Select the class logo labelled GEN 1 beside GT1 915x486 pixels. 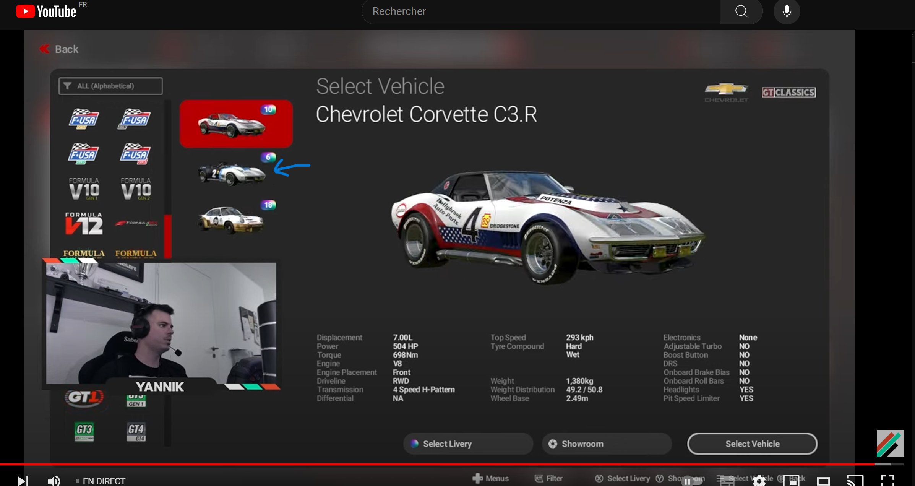136,401
